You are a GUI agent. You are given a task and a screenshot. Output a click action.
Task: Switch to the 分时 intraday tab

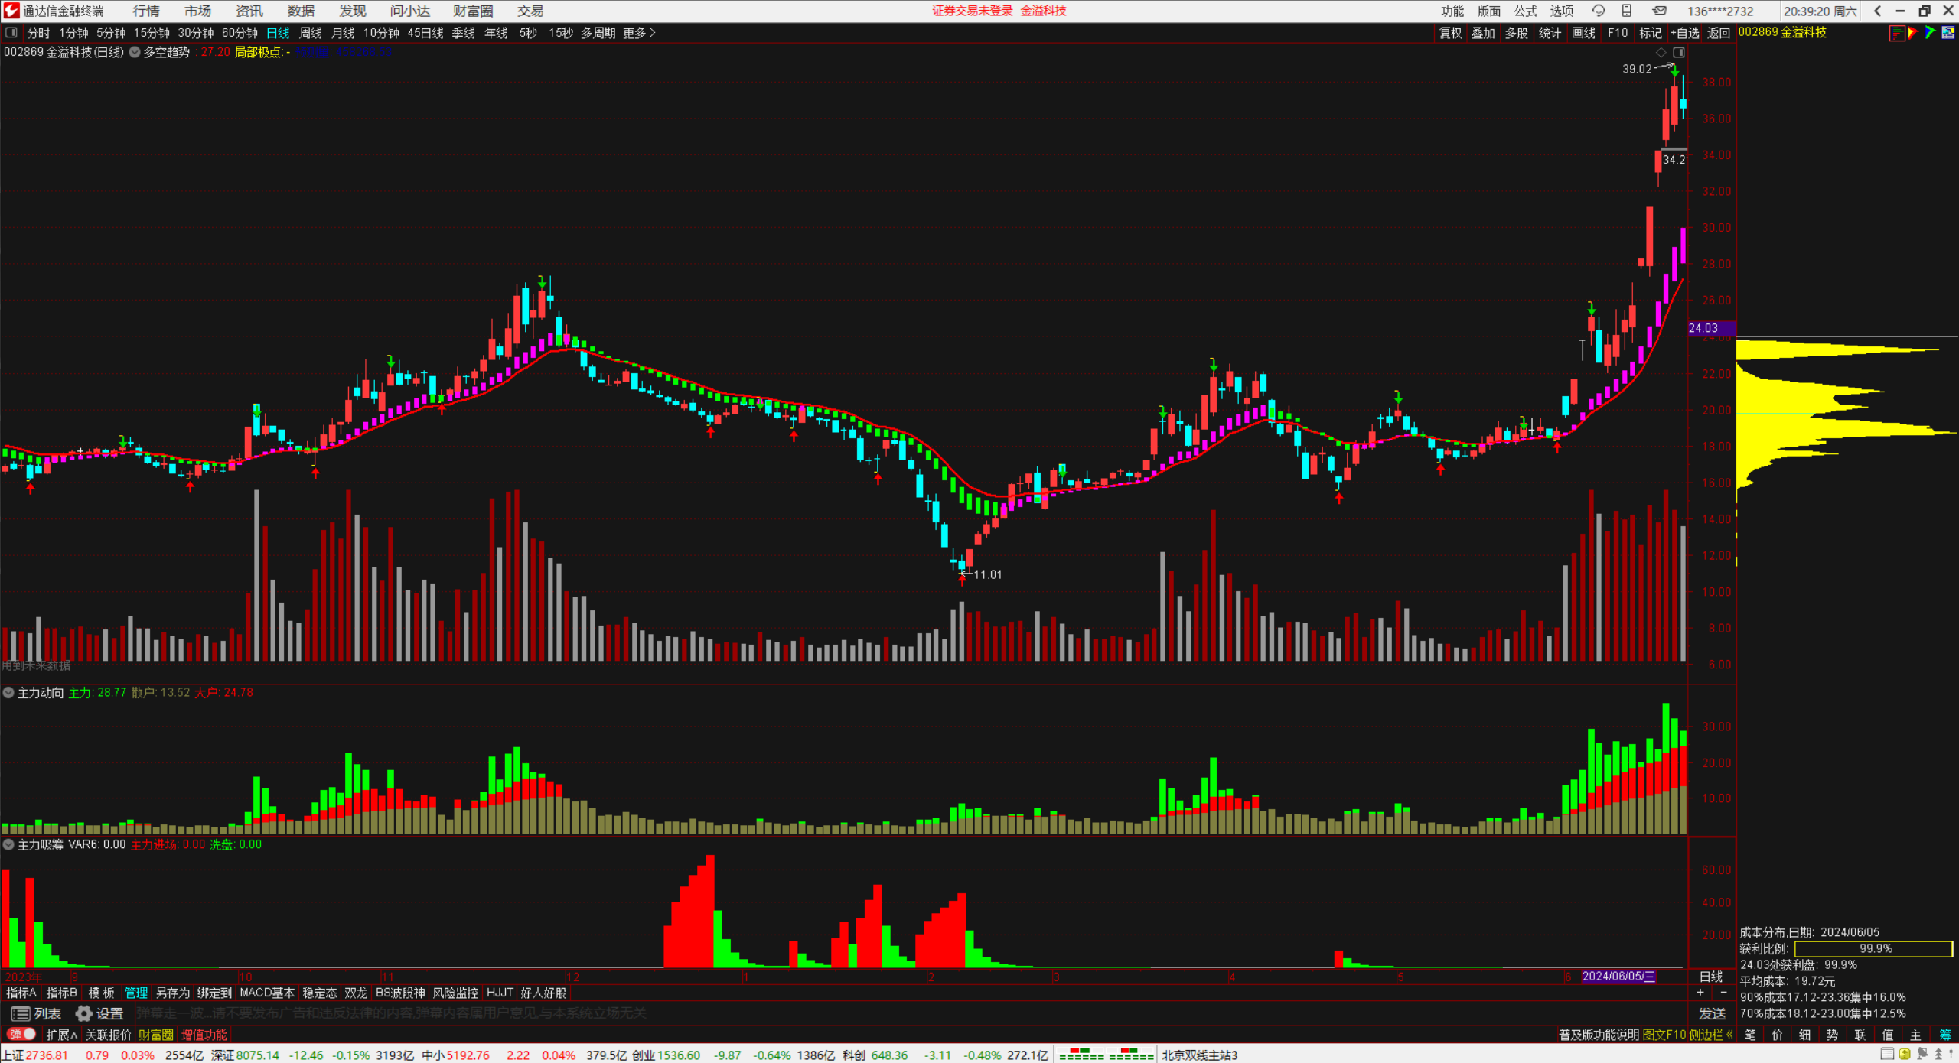pos(38,33)
